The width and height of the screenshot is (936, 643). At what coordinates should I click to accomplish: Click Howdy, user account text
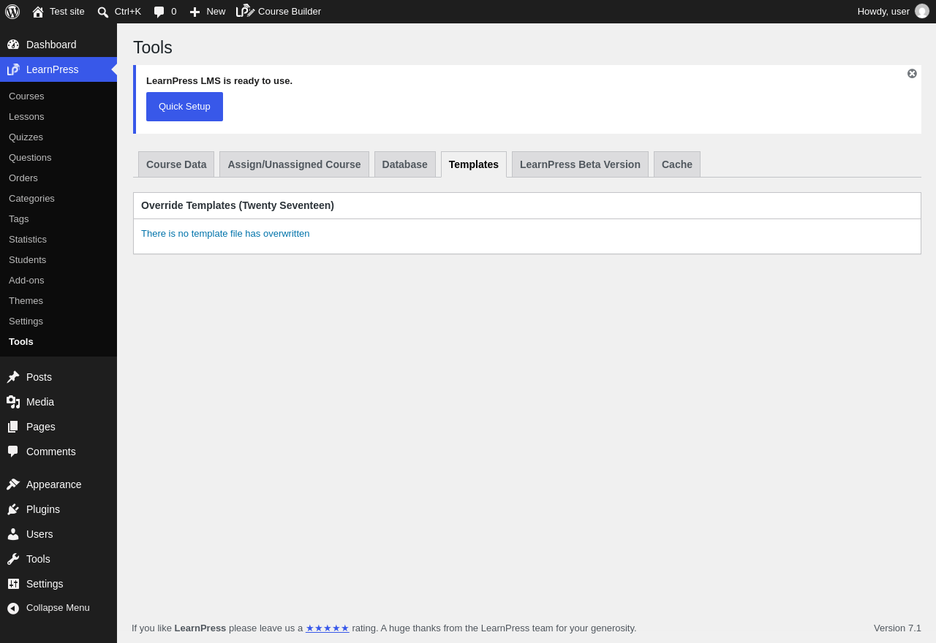coord(883,12)
